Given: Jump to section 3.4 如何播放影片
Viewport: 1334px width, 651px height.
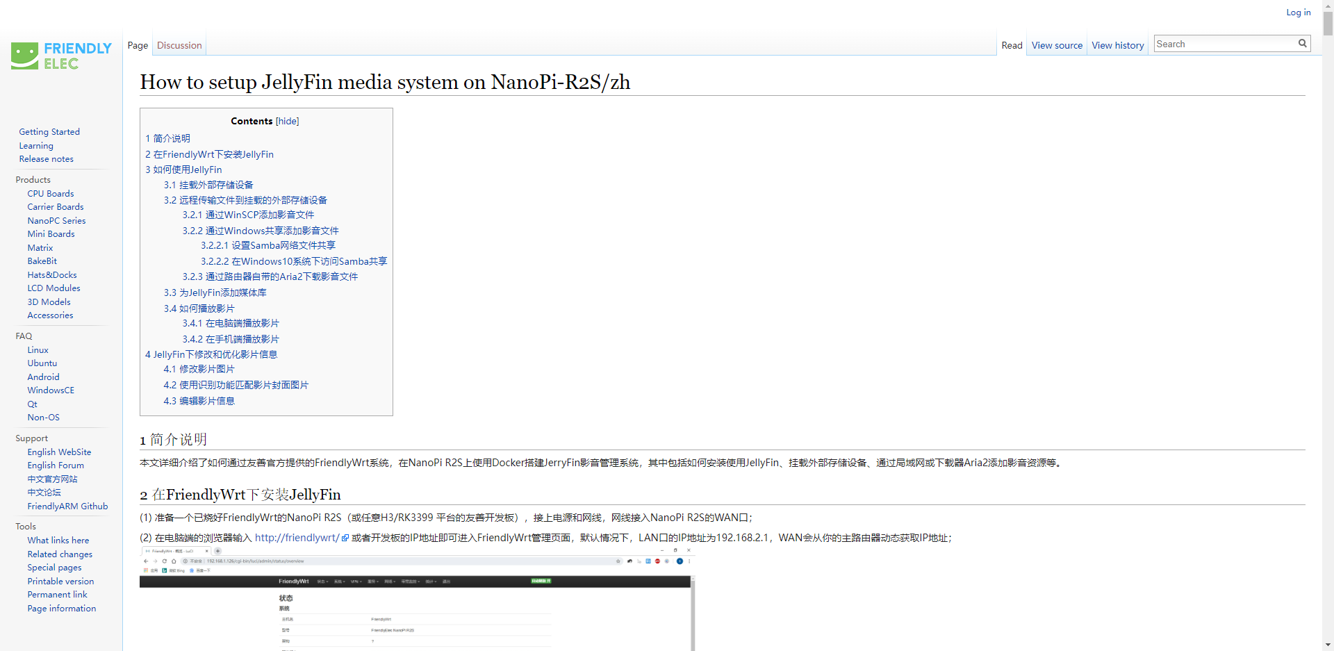Looking at the screenshot, I should click(x=199, y=308).
